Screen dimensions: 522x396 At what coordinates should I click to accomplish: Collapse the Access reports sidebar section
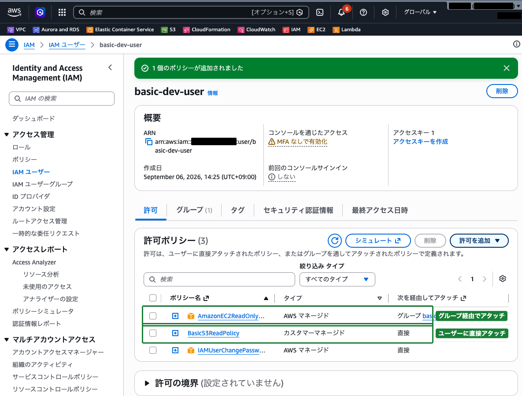(x=7, y=249)
